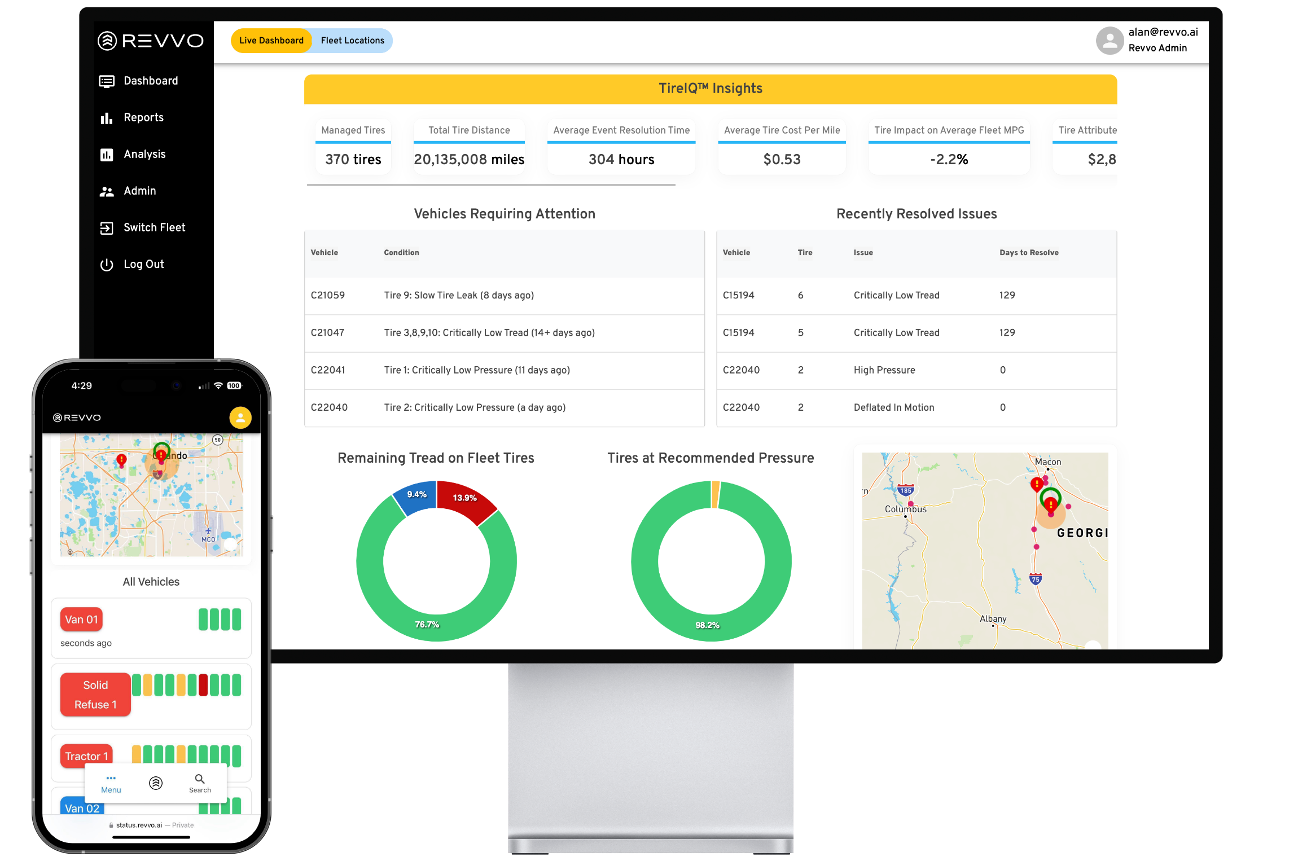Select vehicle C21059 row
The width and height of the screenshot is (1298, 861).
coord(505,296)
